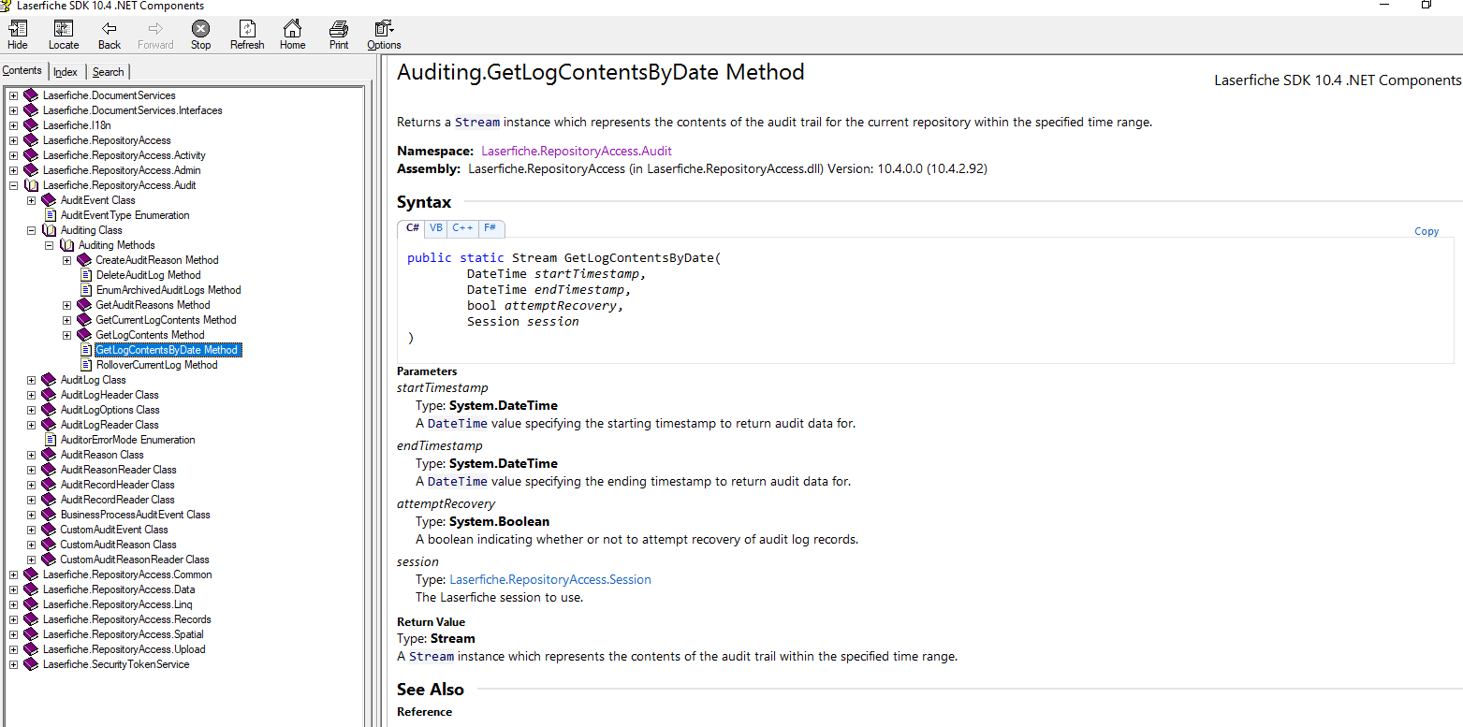Open the Laserfiche.RepositoryAccess.Audit namespace link
Screen dimensions: 1463x727
(576, 151)
